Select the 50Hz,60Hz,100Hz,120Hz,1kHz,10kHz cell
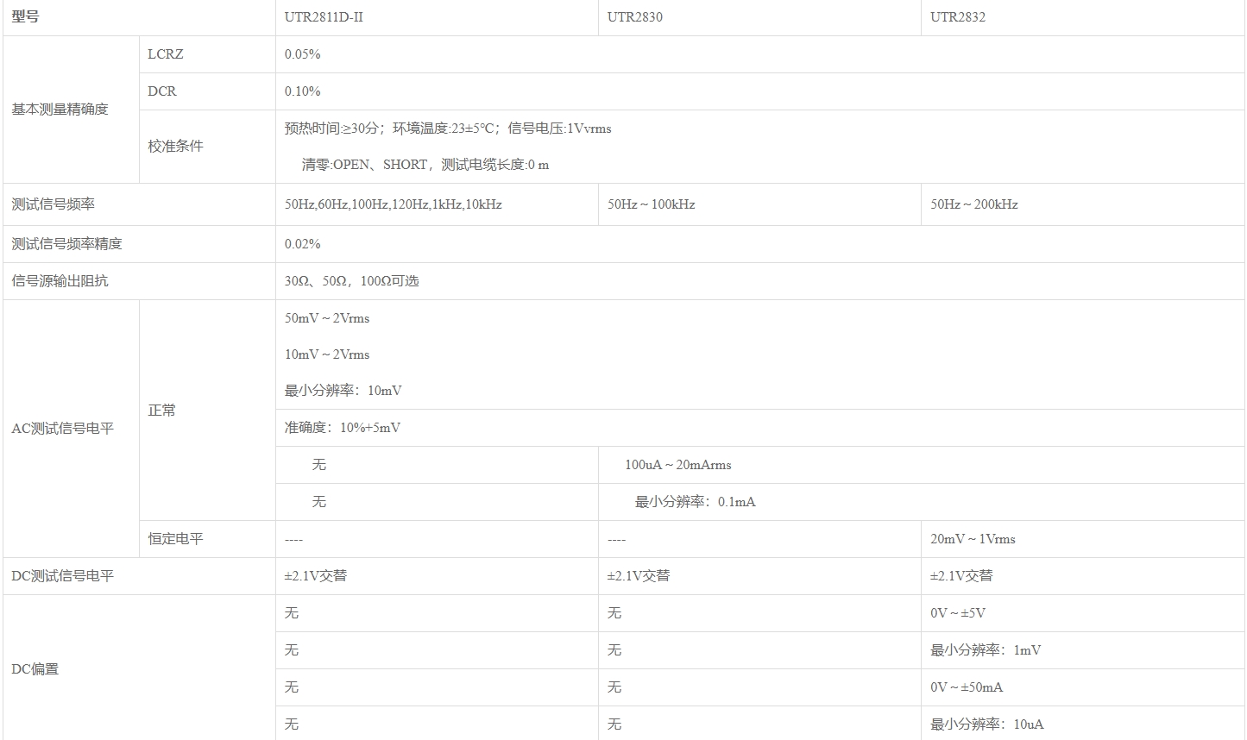 pyautogui.click(x=437, y=204)
